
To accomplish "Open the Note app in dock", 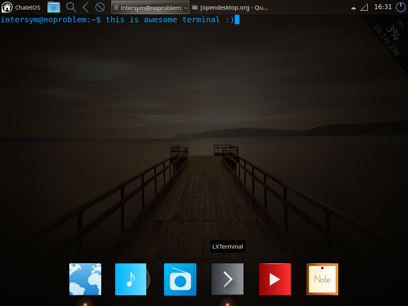I will point(322,279).
